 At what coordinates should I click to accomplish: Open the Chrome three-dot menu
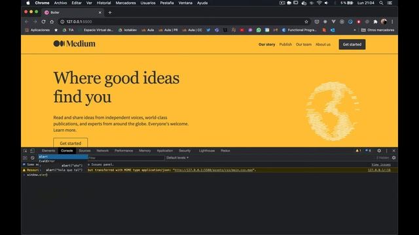tap(392, 22)
